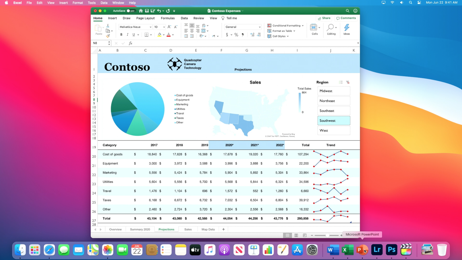462x260 pixels.
Task: Click the Share button
Action: [x=324, y=18]
